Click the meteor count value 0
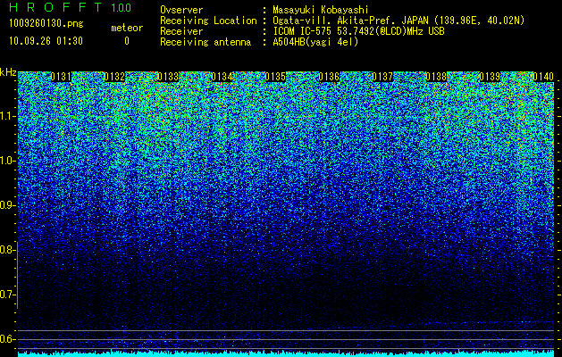 tap(127, 41)
